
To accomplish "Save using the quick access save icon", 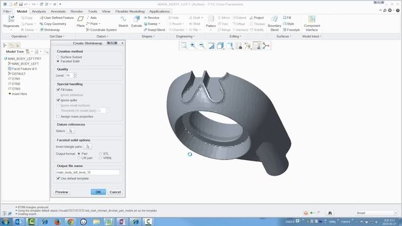I will (21, 4).
